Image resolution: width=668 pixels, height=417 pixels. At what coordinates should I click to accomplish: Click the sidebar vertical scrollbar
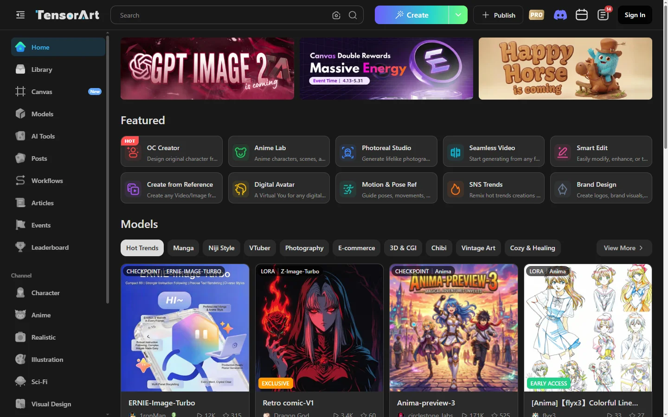108,169
